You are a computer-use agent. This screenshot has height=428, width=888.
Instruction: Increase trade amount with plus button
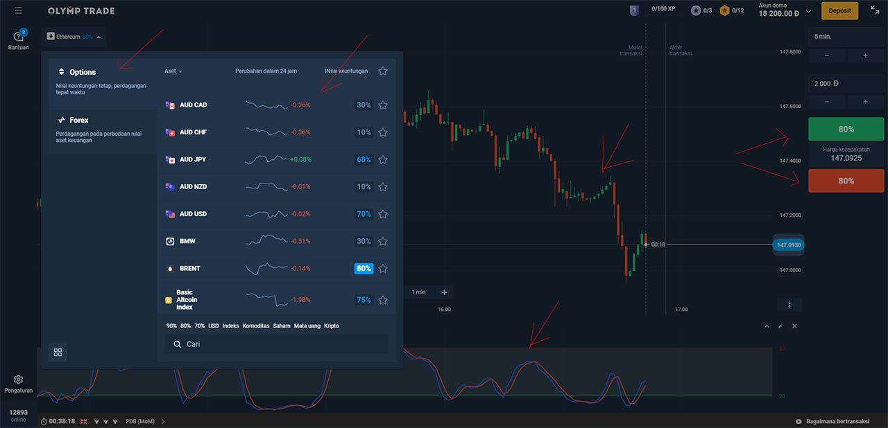pos(865,102)
